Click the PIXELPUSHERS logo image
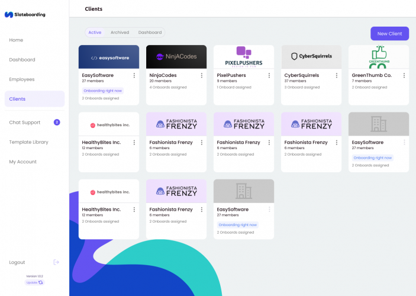 244,57
